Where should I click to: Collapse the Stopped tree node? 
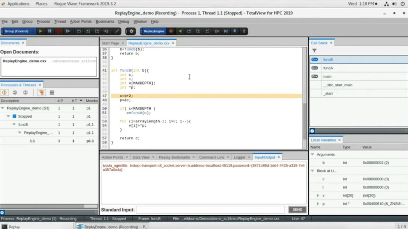pos(8,116)
